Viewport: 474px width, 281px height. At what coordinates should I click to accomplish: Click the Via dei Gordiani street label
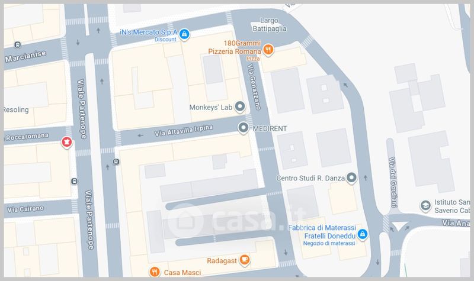[393, 182]
